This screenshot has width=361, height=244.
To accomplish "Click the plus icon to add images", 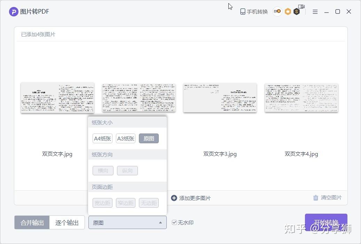I will 174,198.
